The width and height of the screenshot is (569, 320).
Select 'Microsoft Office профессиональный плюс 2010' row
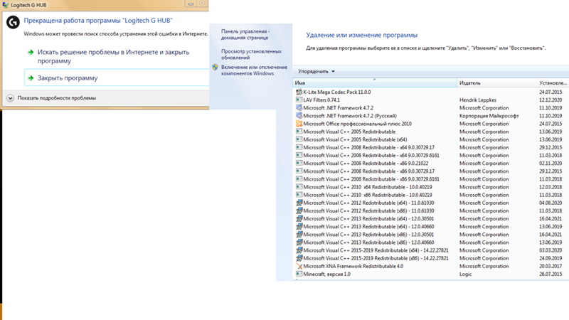point(431,124)
